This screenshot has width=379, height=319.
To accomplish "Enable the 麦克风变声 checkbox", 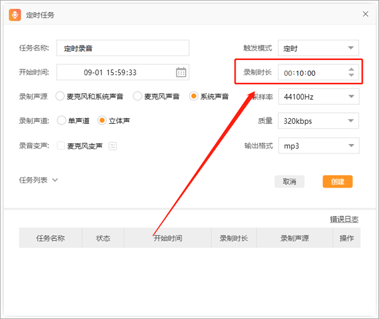I will (x=61, y=146).
